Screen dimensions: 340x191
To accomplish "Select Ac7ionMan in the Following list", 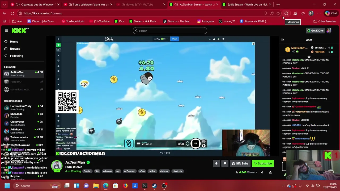I will pos(23,74).
